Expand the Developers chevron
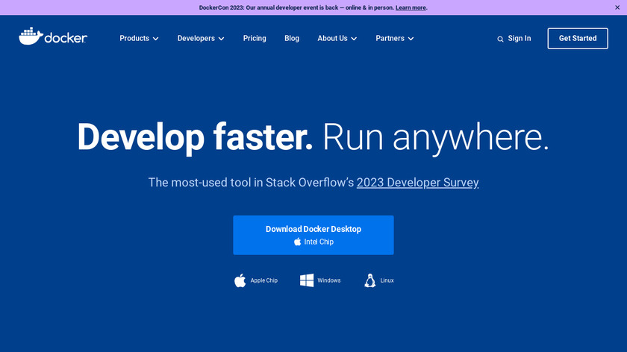This screenshot has width=627, height=352. pos(221,39)
